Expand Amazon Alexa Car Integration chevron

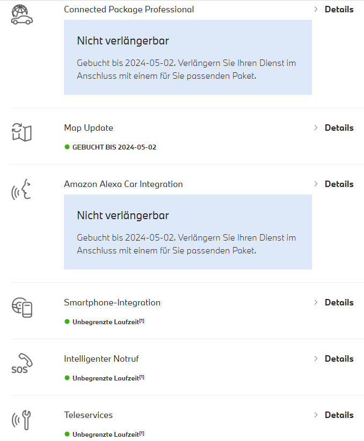tap(316, 184)
